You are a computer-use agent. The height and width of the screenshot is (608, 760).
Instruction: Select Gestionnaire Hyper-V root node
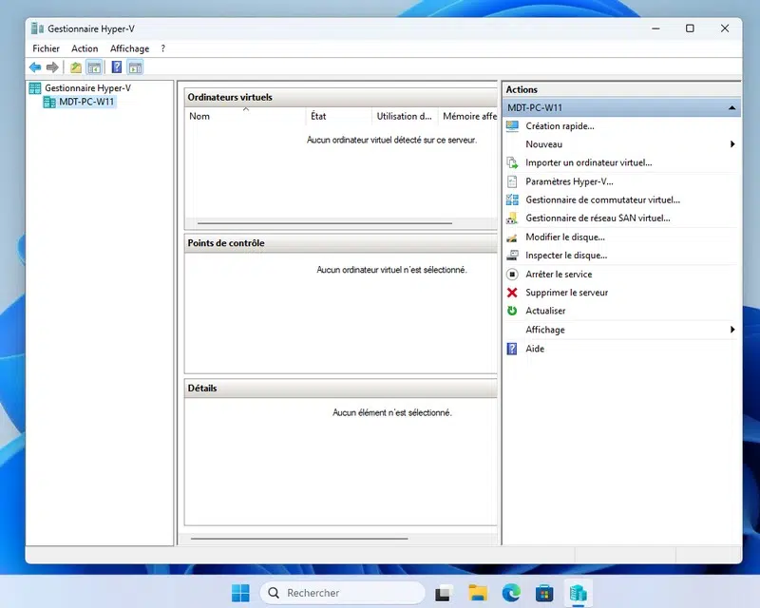point(89,87)
